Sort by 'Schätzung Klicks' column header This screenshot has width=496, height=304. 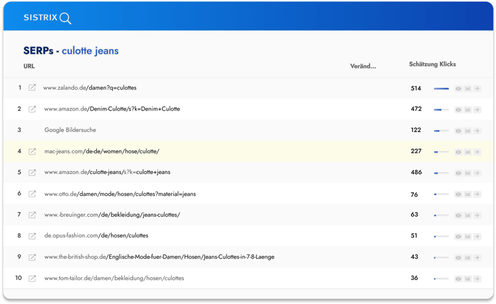pos(433,64)
